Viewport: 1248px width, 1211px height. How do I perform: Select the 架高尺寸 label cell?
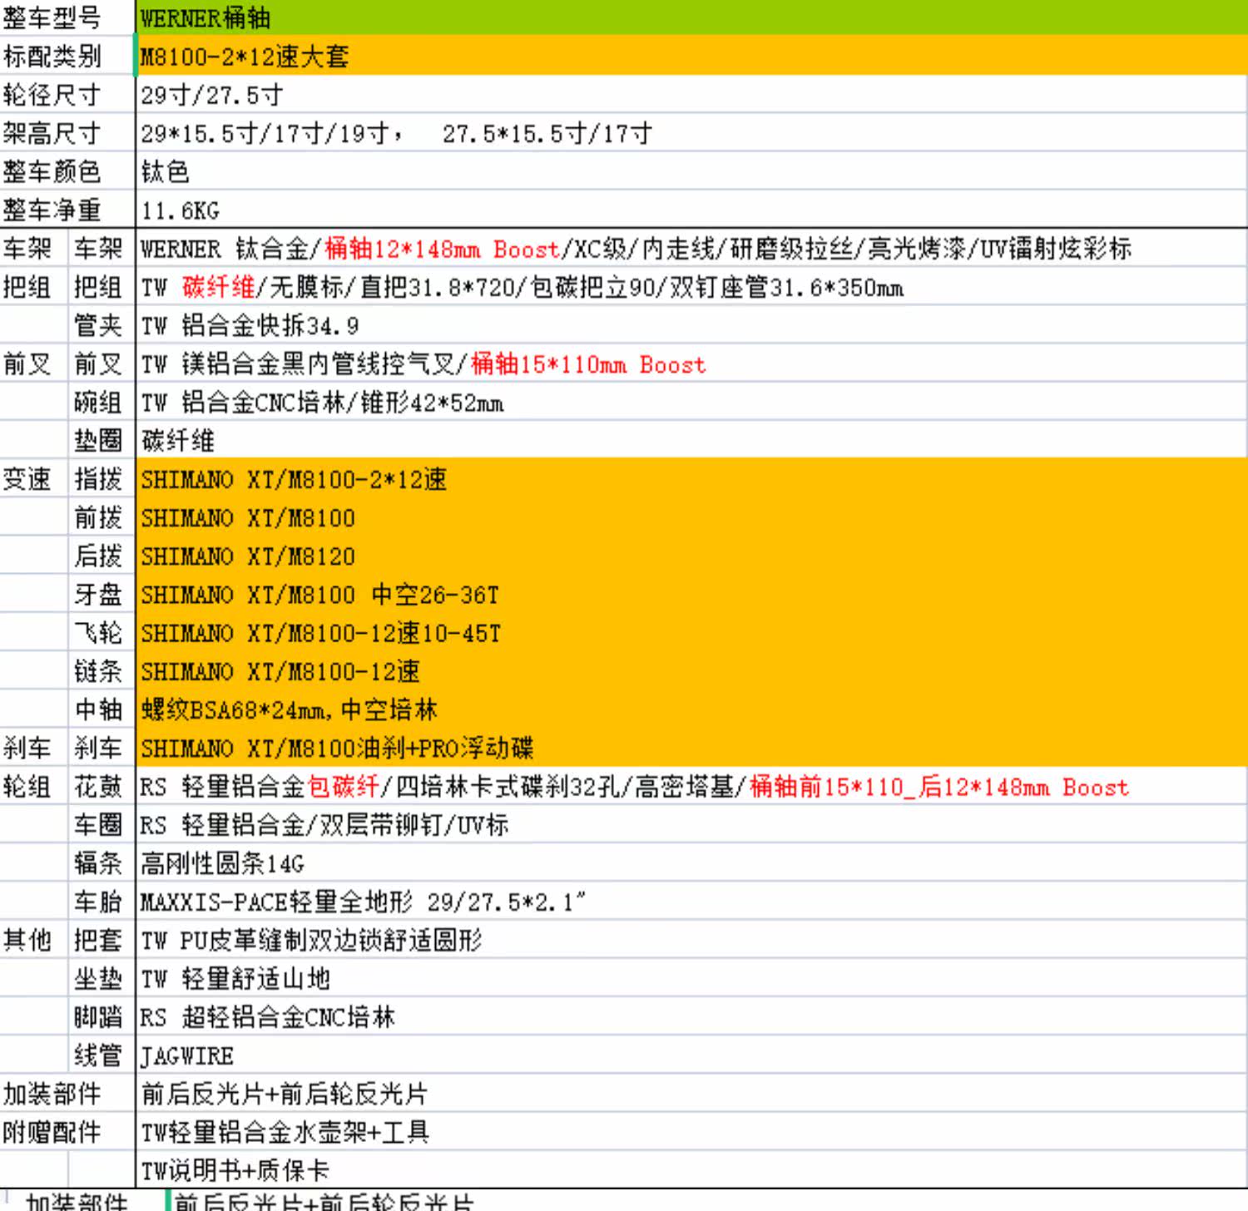(x=67, y=132)
